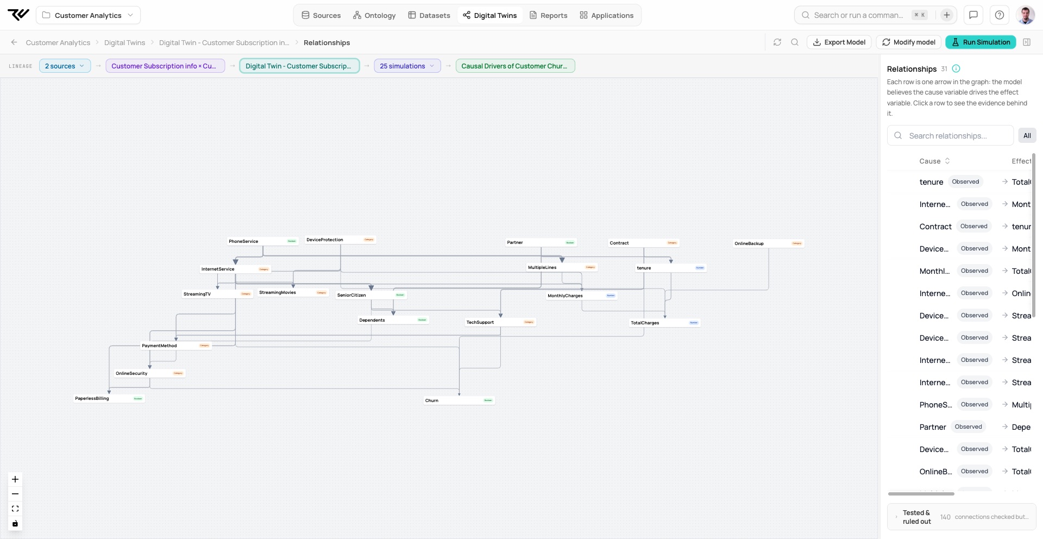Click the All filter button

pos(1027,136)
